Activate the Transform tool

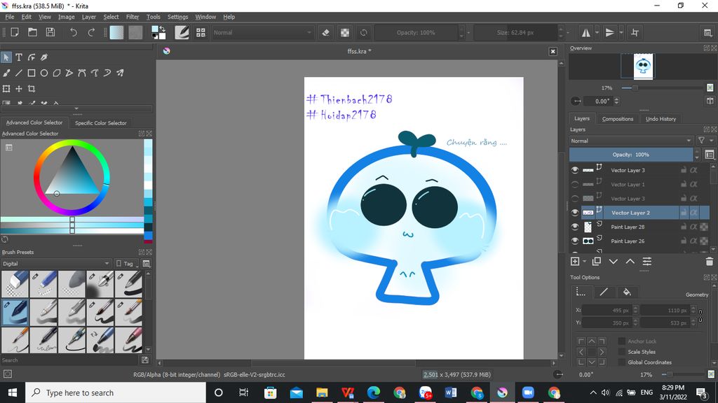6,89
